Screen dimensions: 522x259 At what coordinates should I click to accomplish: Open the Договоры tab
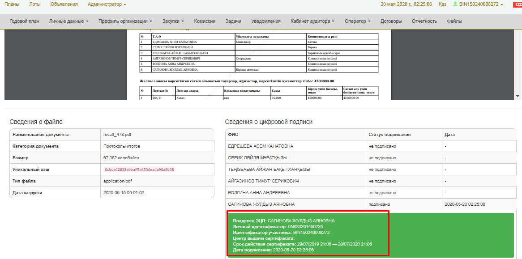[391, 21]
